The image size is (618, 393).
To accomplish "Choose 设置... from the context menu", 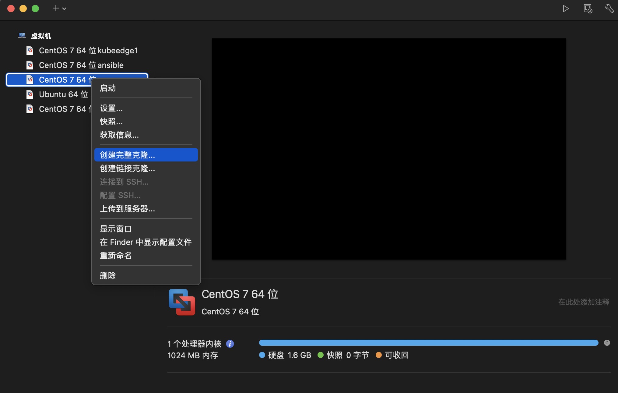I will point(146,108).
